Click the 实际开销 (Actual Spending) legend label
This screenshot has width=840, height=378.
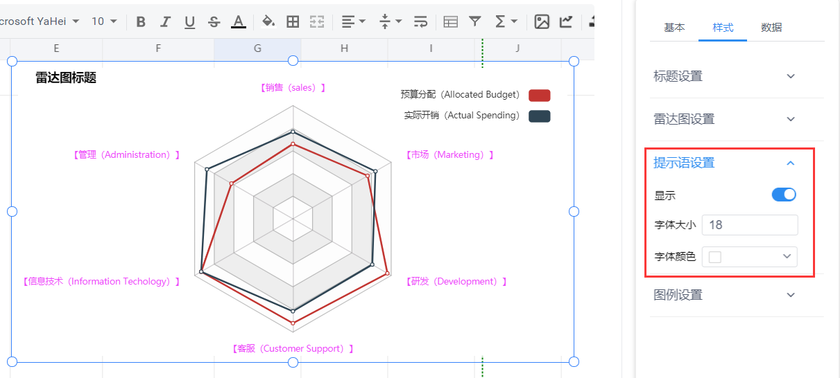[x=462, y=116]
